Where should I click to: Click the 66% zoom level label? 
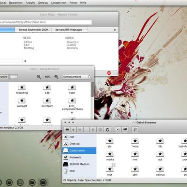tap(47, 77)
